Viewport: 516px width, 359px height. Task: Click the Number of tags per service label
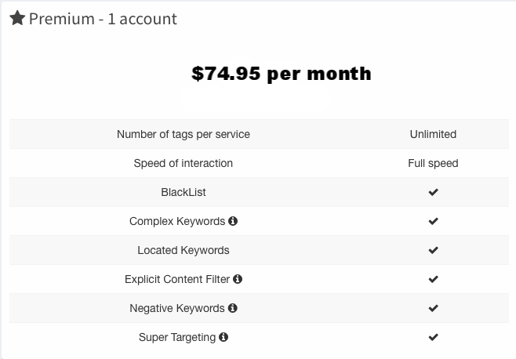coord(184,134)
